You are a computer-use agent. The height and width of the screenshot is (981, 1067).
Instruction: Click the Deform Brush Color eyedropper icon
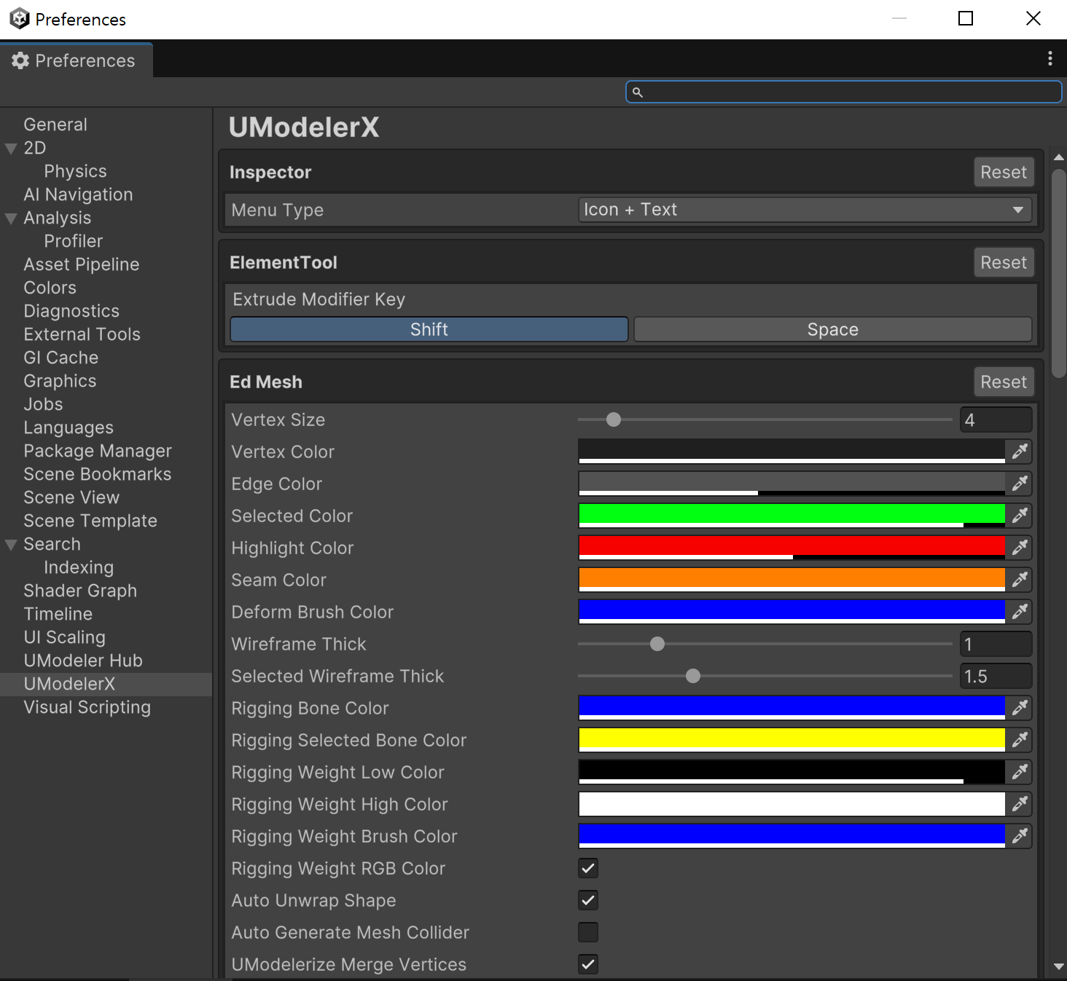(x=1020, y=612)
